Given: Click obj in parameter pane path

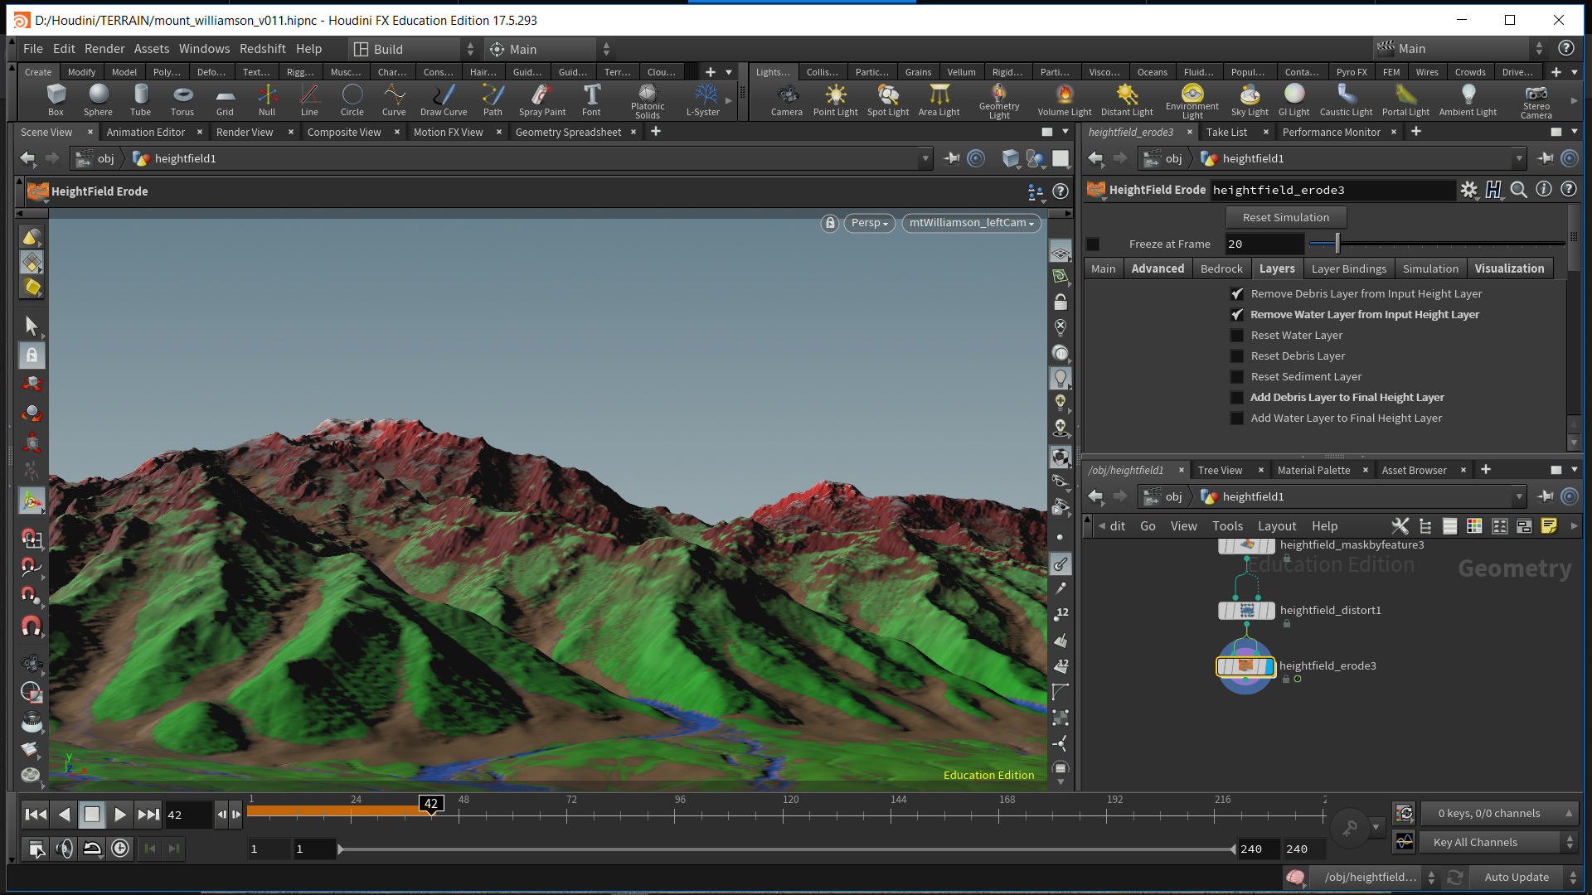Looking at the screenshot, I should [1173, 158].
